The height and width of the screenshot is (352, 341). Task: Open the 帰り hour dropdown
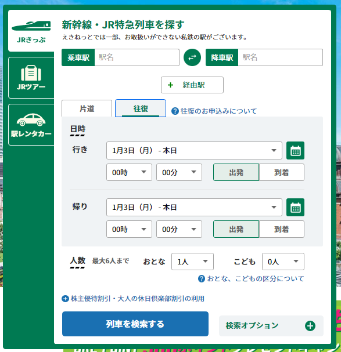[x=129, y=229]
